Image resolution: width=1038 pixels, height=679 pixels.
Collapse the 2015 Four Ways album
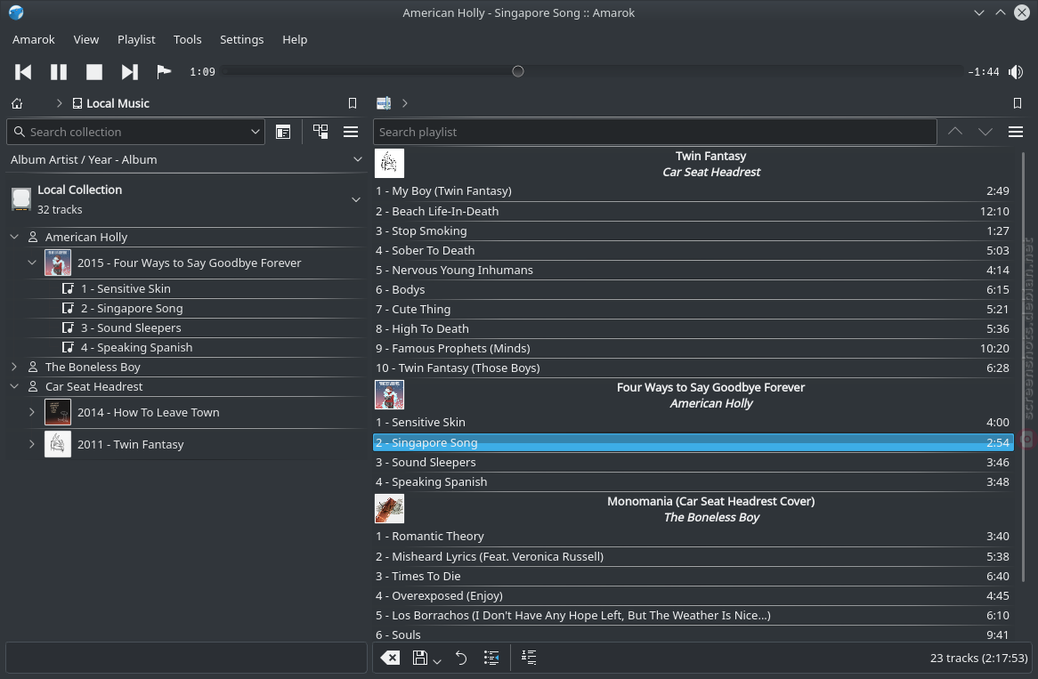tap(32, 263)
